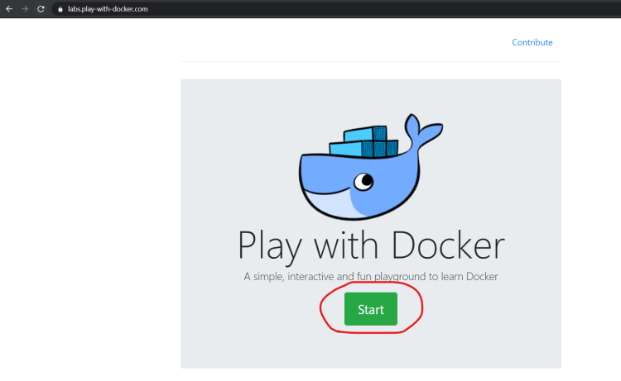Select the labs.play-with-docker.com address bar
621x381 pixels.
tap(337, 9)
